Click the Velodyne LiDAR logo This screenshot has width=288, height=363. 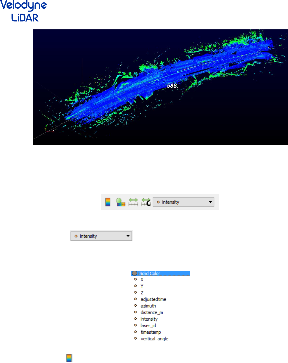pos(24,11)
